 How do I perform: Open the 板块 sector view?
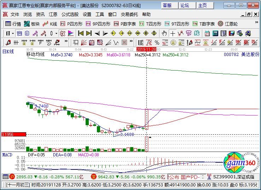pyautogui.click(x=32, y=24)
